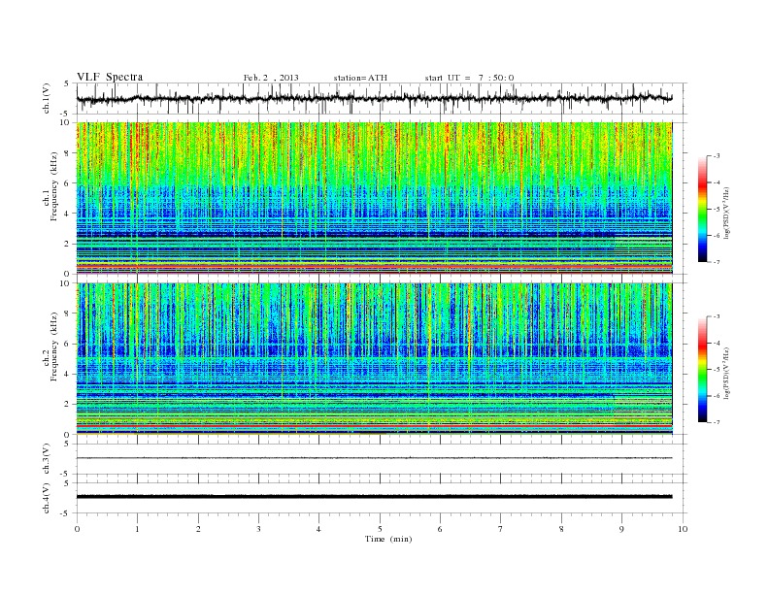Click time axis tick label "8"
This screenshot has height=594, width=769.
coord(561,529)
